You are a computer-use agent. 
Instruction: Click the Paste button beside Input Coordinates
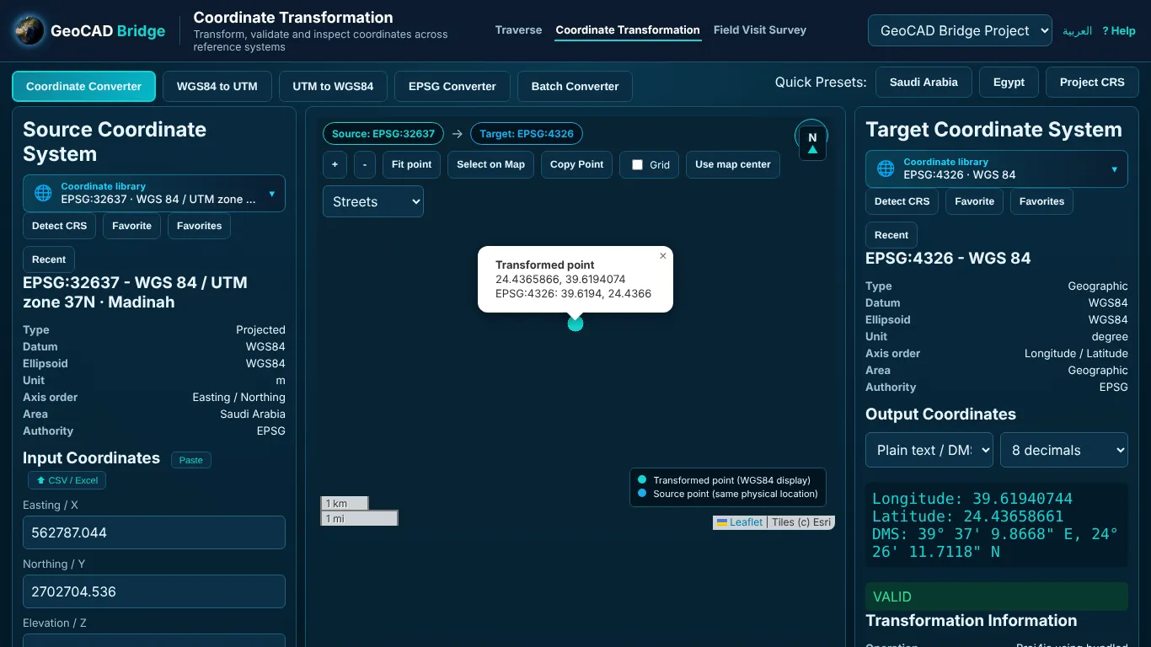click(x=191, y=460)
